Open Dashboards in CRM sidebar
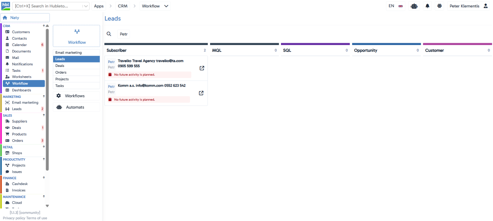This screenshot has height=221, width=493. 24,90
